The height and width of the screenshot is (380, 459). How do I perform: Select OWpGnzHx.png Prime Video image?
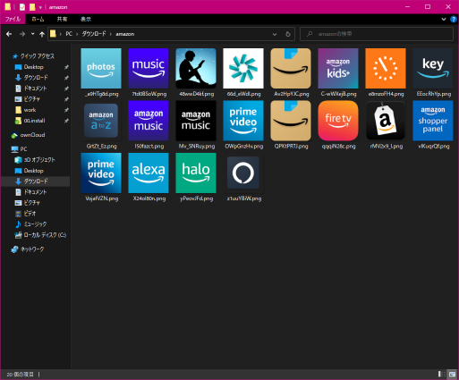(243, 121)
